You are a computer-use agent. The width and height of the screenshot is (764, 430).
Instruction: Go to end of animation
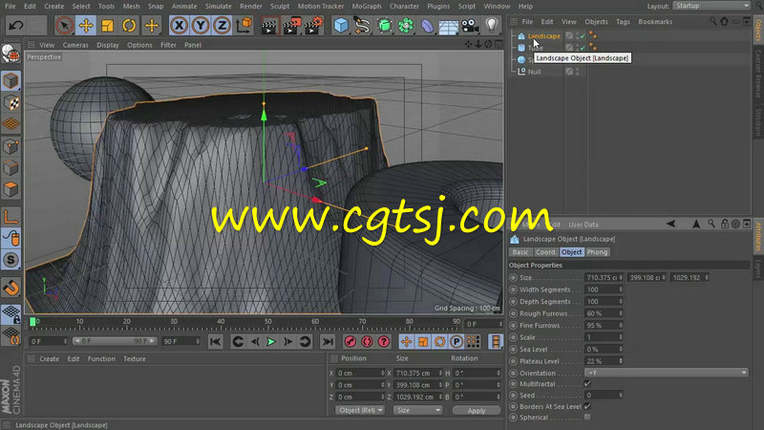pyautogui.click(x=328, y=342)
